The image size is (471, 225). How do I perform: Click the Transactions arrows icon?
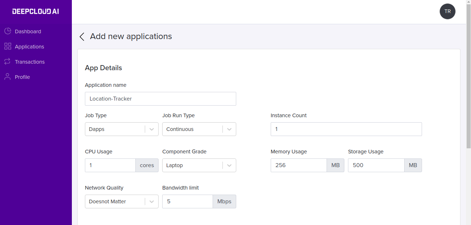[8, 61]
